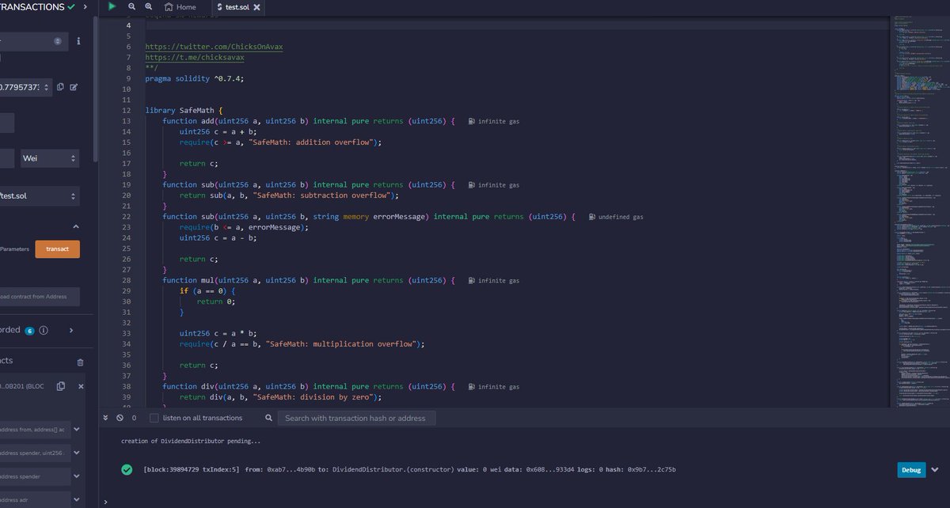Remove the deployed contract 0B201 instance
This screenshot has width=950, height=508.
[81, 386]
